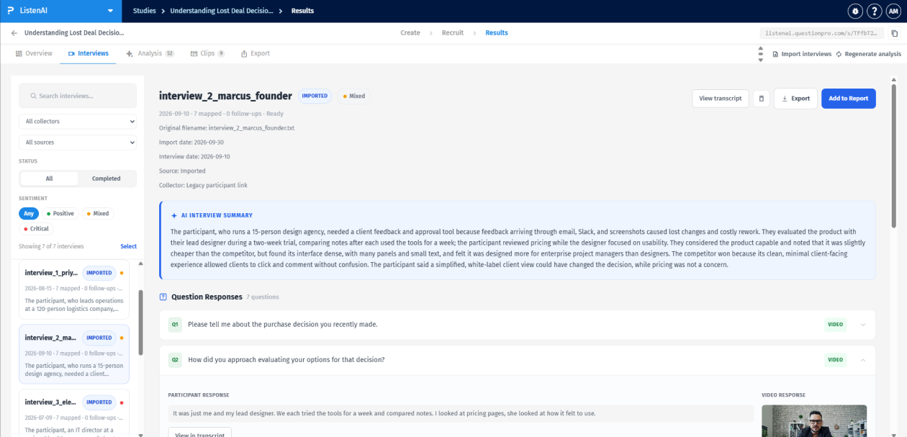Select the All status toggle

click(49, 179)
